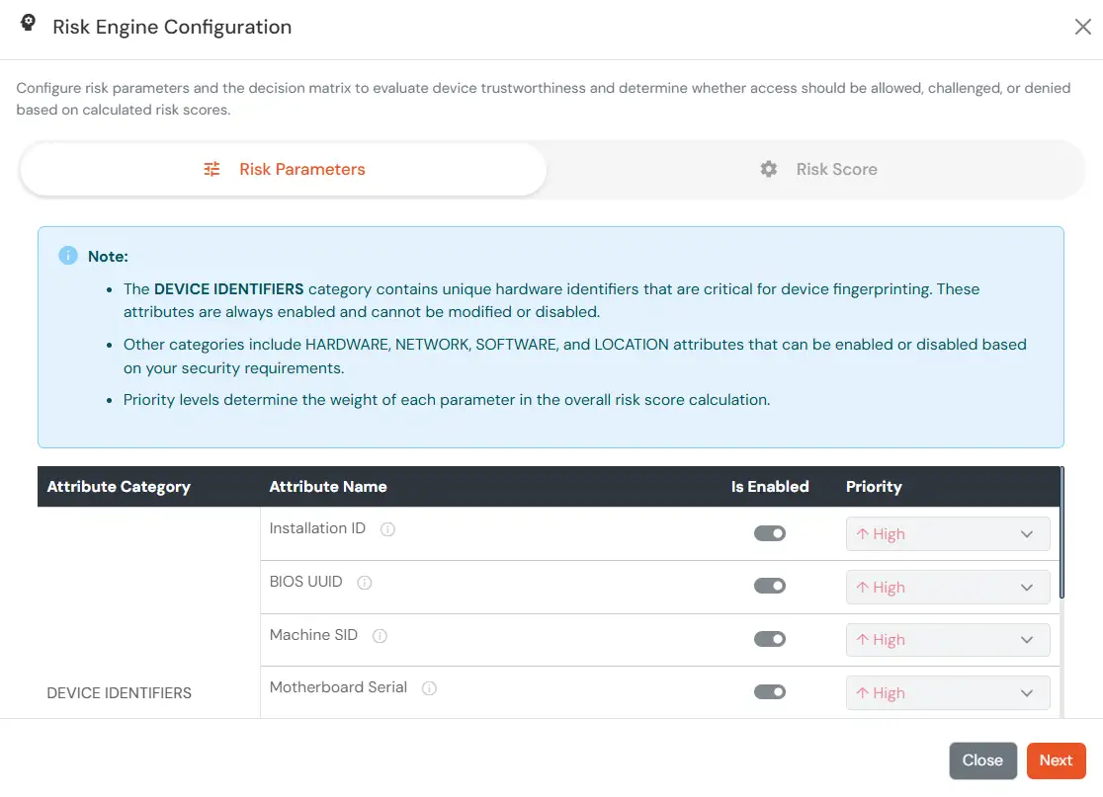Screen dimensions: 1103x797
Task: Toggle the Machine SID enabled switch
Action: [x=770, y=639]
